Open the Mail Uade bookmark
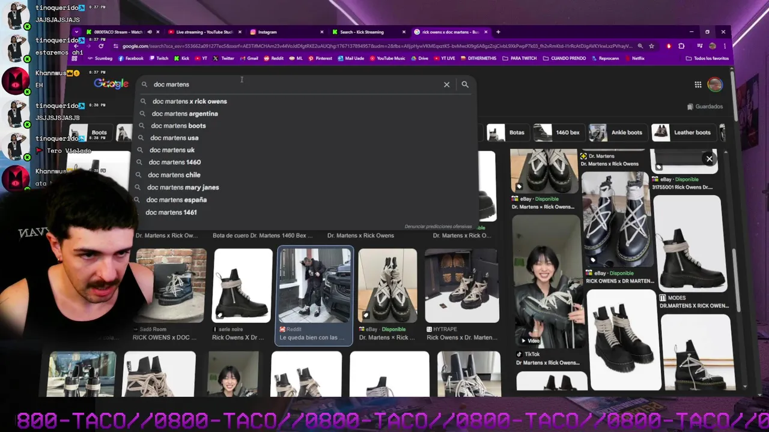This screenshot has width=769, height=432. tap(351, 58)
